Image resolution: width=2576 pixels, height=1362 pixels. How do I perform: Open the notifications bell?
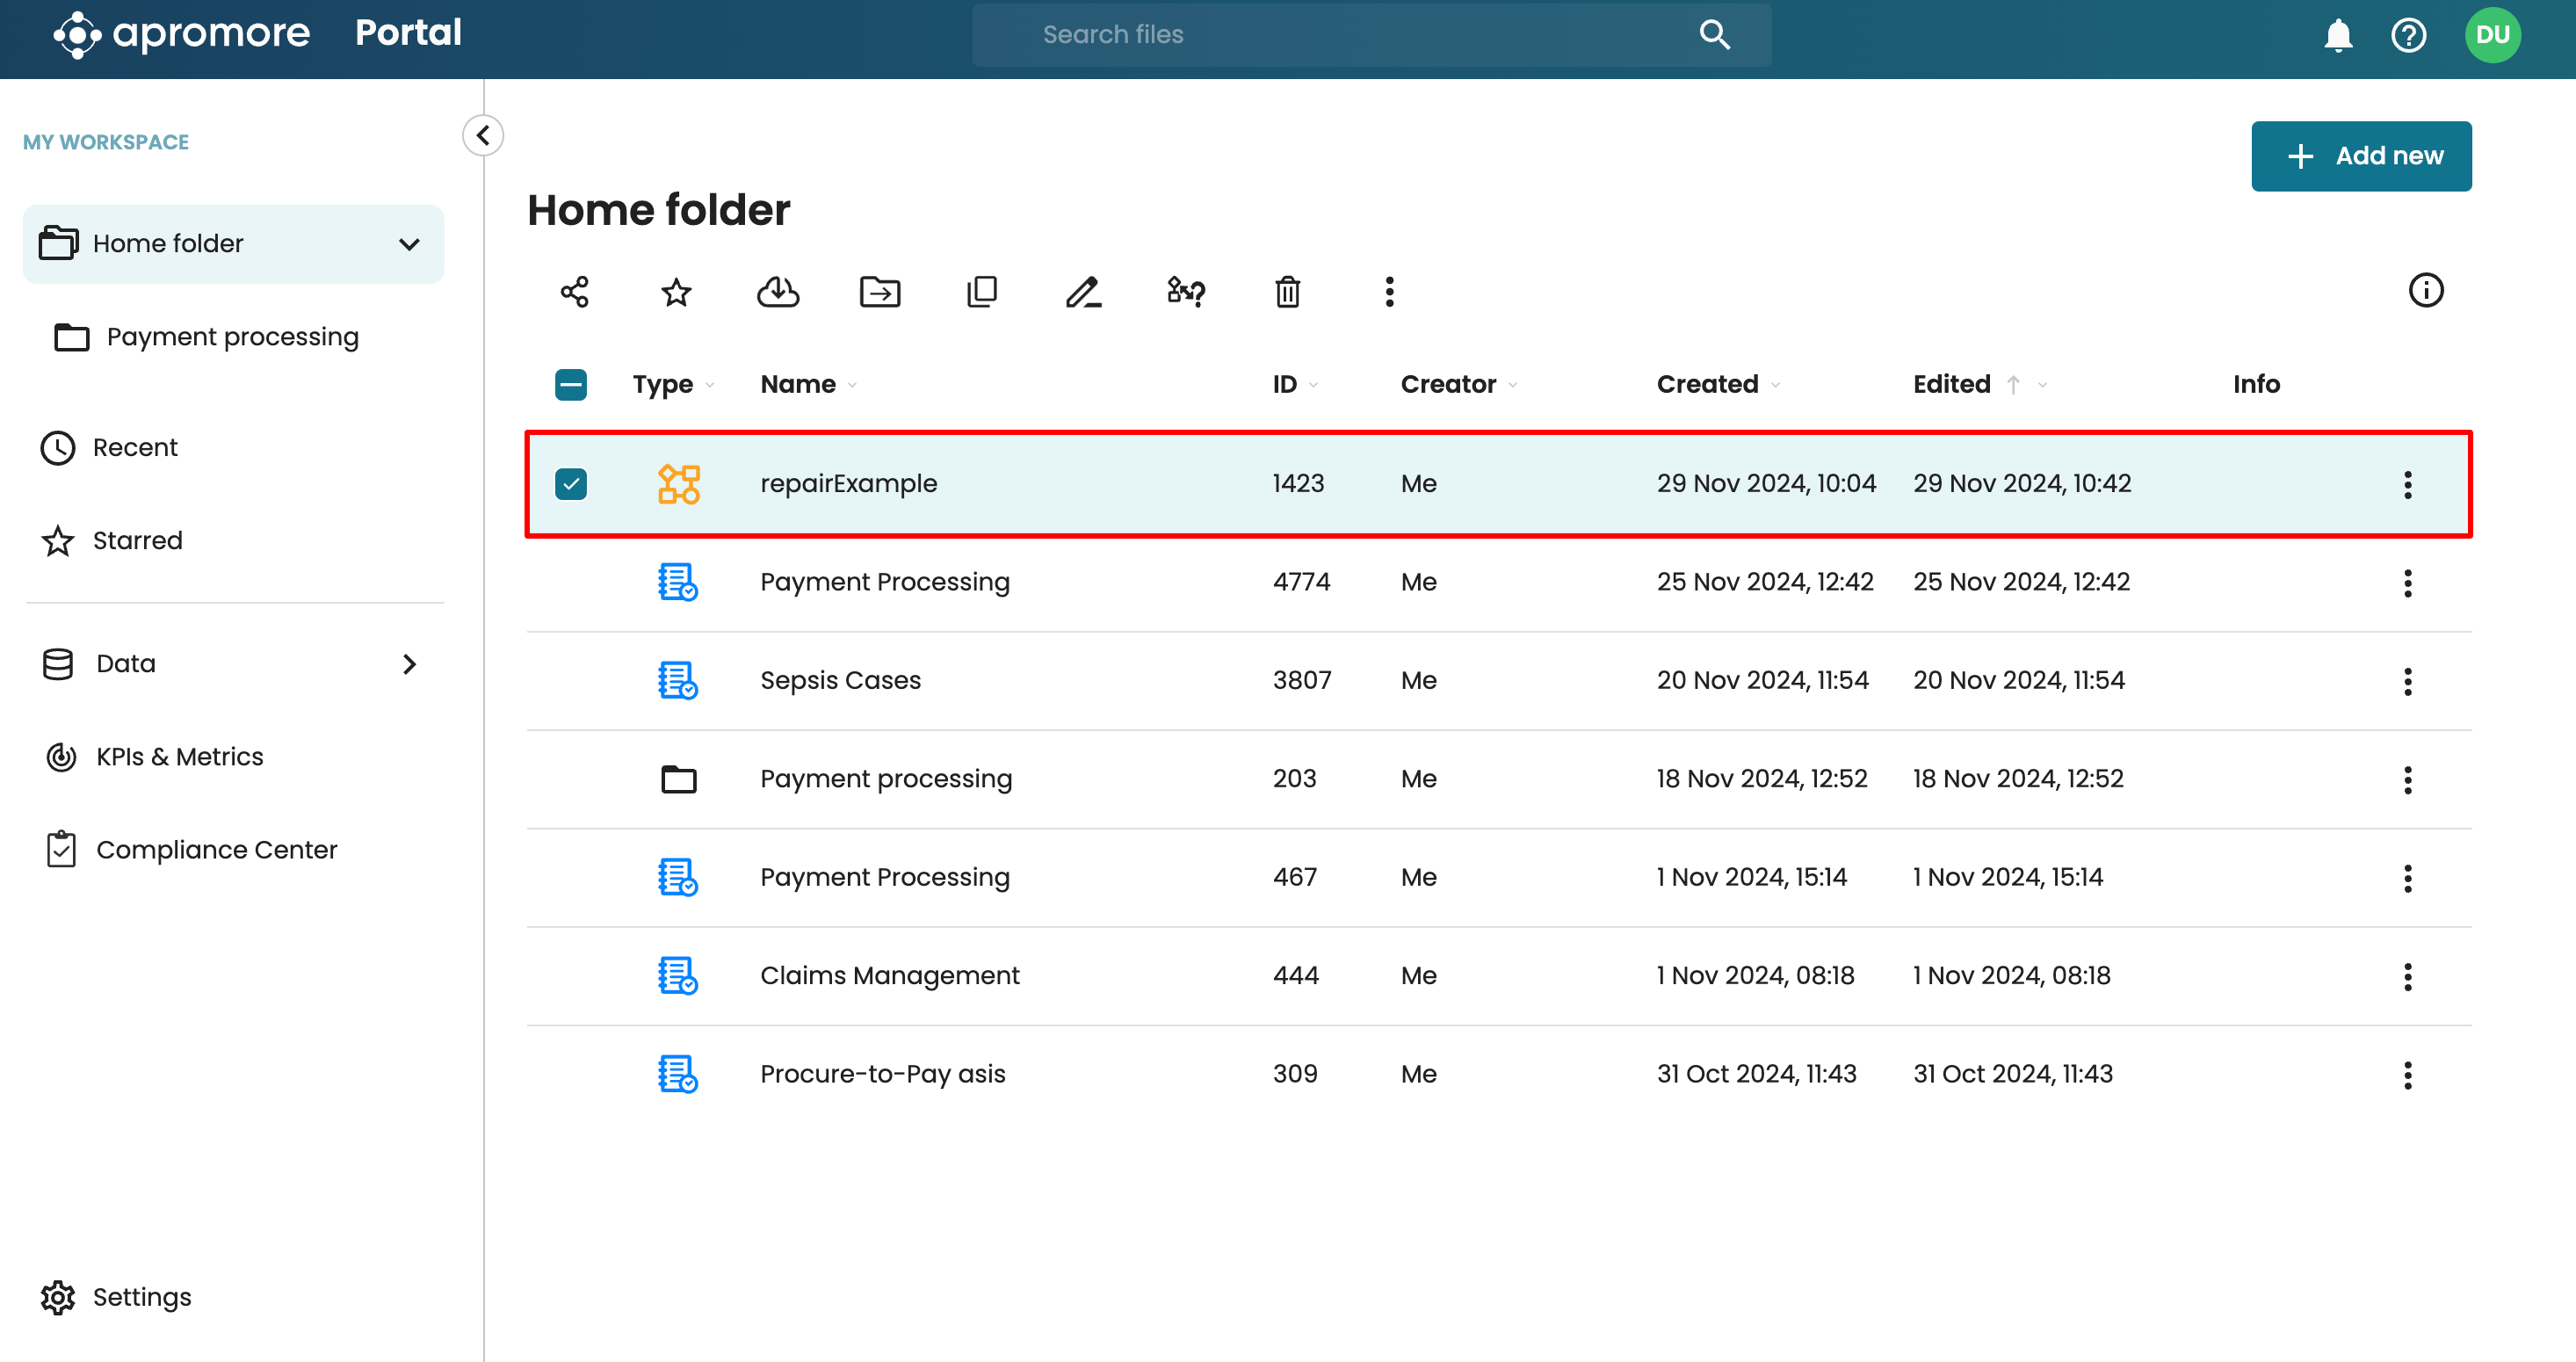[x=2337, y=35]
